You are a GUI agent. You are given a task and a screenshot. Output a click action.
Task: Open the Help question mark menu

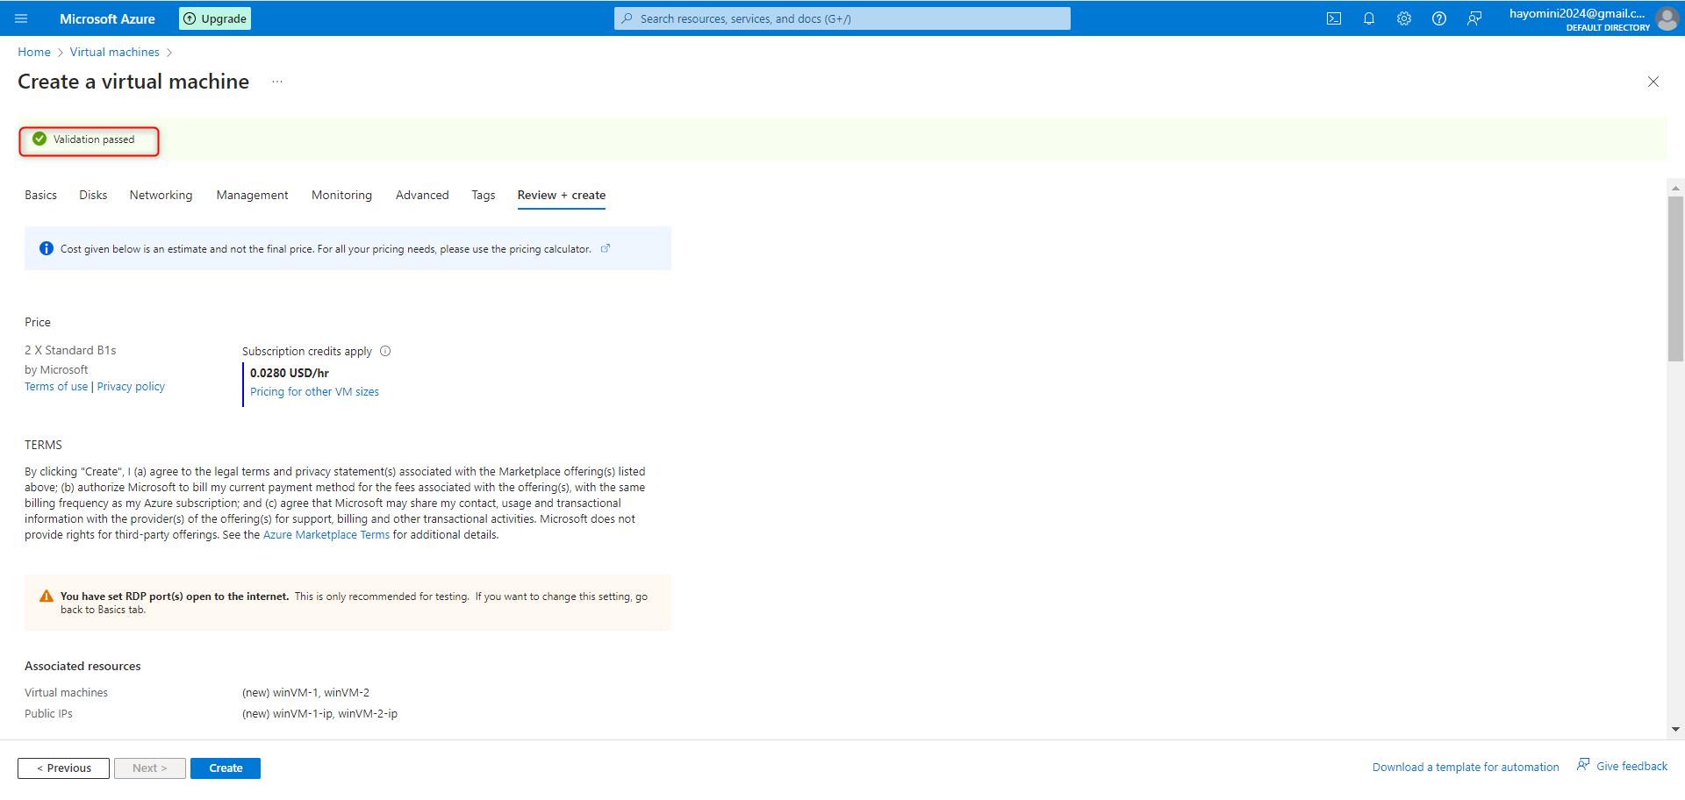[1439, 18]
